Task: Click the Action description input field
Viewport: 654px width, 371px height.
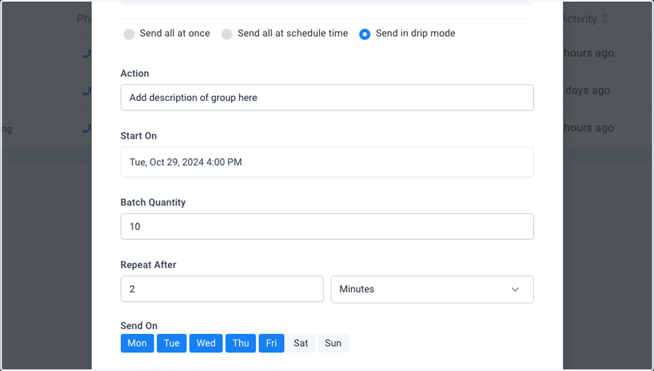Action: 327,98
